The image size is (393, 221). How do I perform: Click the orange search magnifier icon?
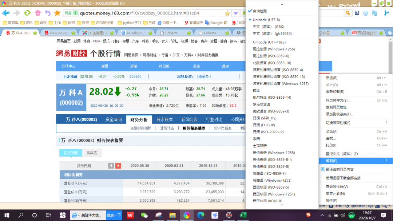click(x=348, y=13)
